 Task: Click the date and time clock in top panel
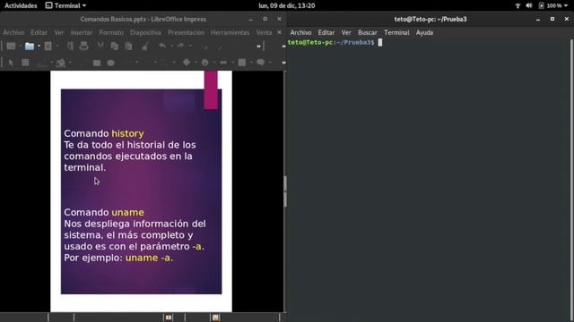coord(287,5)
